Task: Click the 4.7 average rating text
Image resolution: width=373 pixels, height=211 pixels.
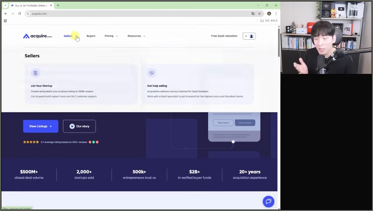Action: click(64, 142)
